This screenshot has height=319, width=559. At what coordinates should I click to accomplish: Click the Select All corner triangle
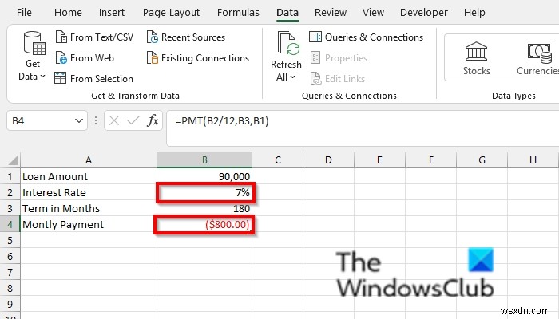[x=13, y=160]
